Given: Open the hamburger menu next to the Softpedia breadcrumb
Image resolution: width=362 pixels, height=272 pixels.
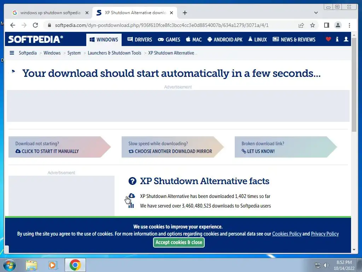Looking at the screenshot, I should pos(12,53).
